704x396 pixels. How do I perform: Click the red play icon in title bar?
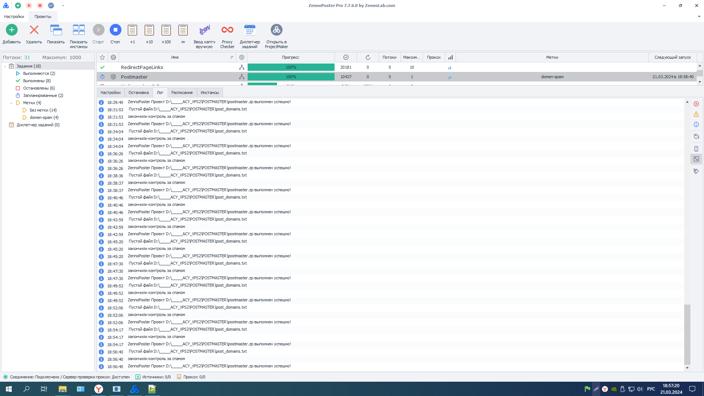pos(29,6)
